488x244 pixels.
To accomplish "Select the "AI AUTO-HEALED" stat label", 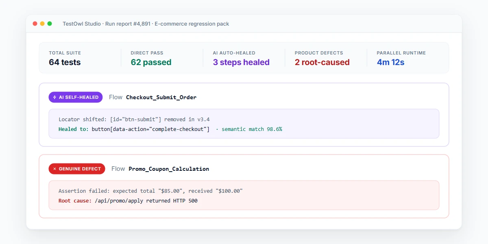I will coord(234,53).
